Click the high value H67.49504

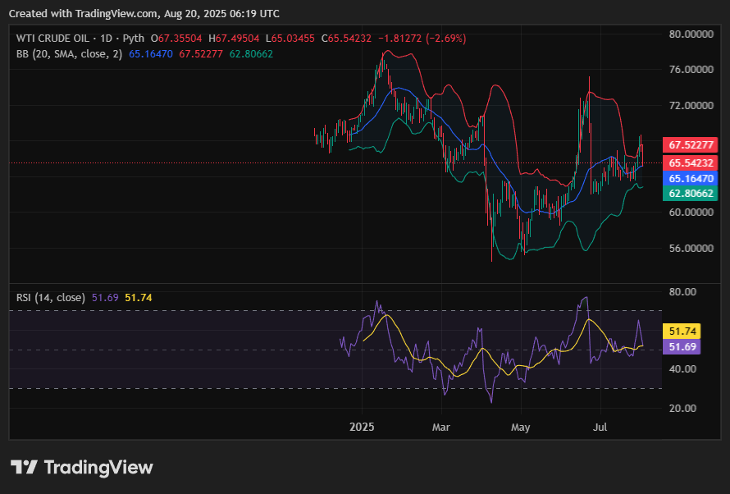(x=234, y=39)
